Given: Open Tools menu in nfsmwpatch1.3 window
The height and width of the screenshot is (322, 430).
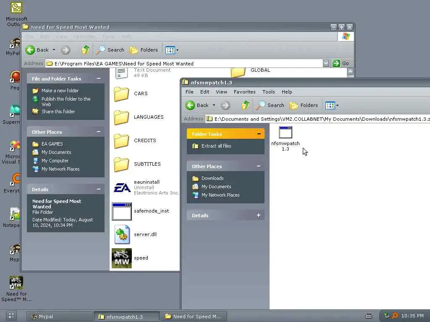Looking at the screenshot, I should point(268,92).
